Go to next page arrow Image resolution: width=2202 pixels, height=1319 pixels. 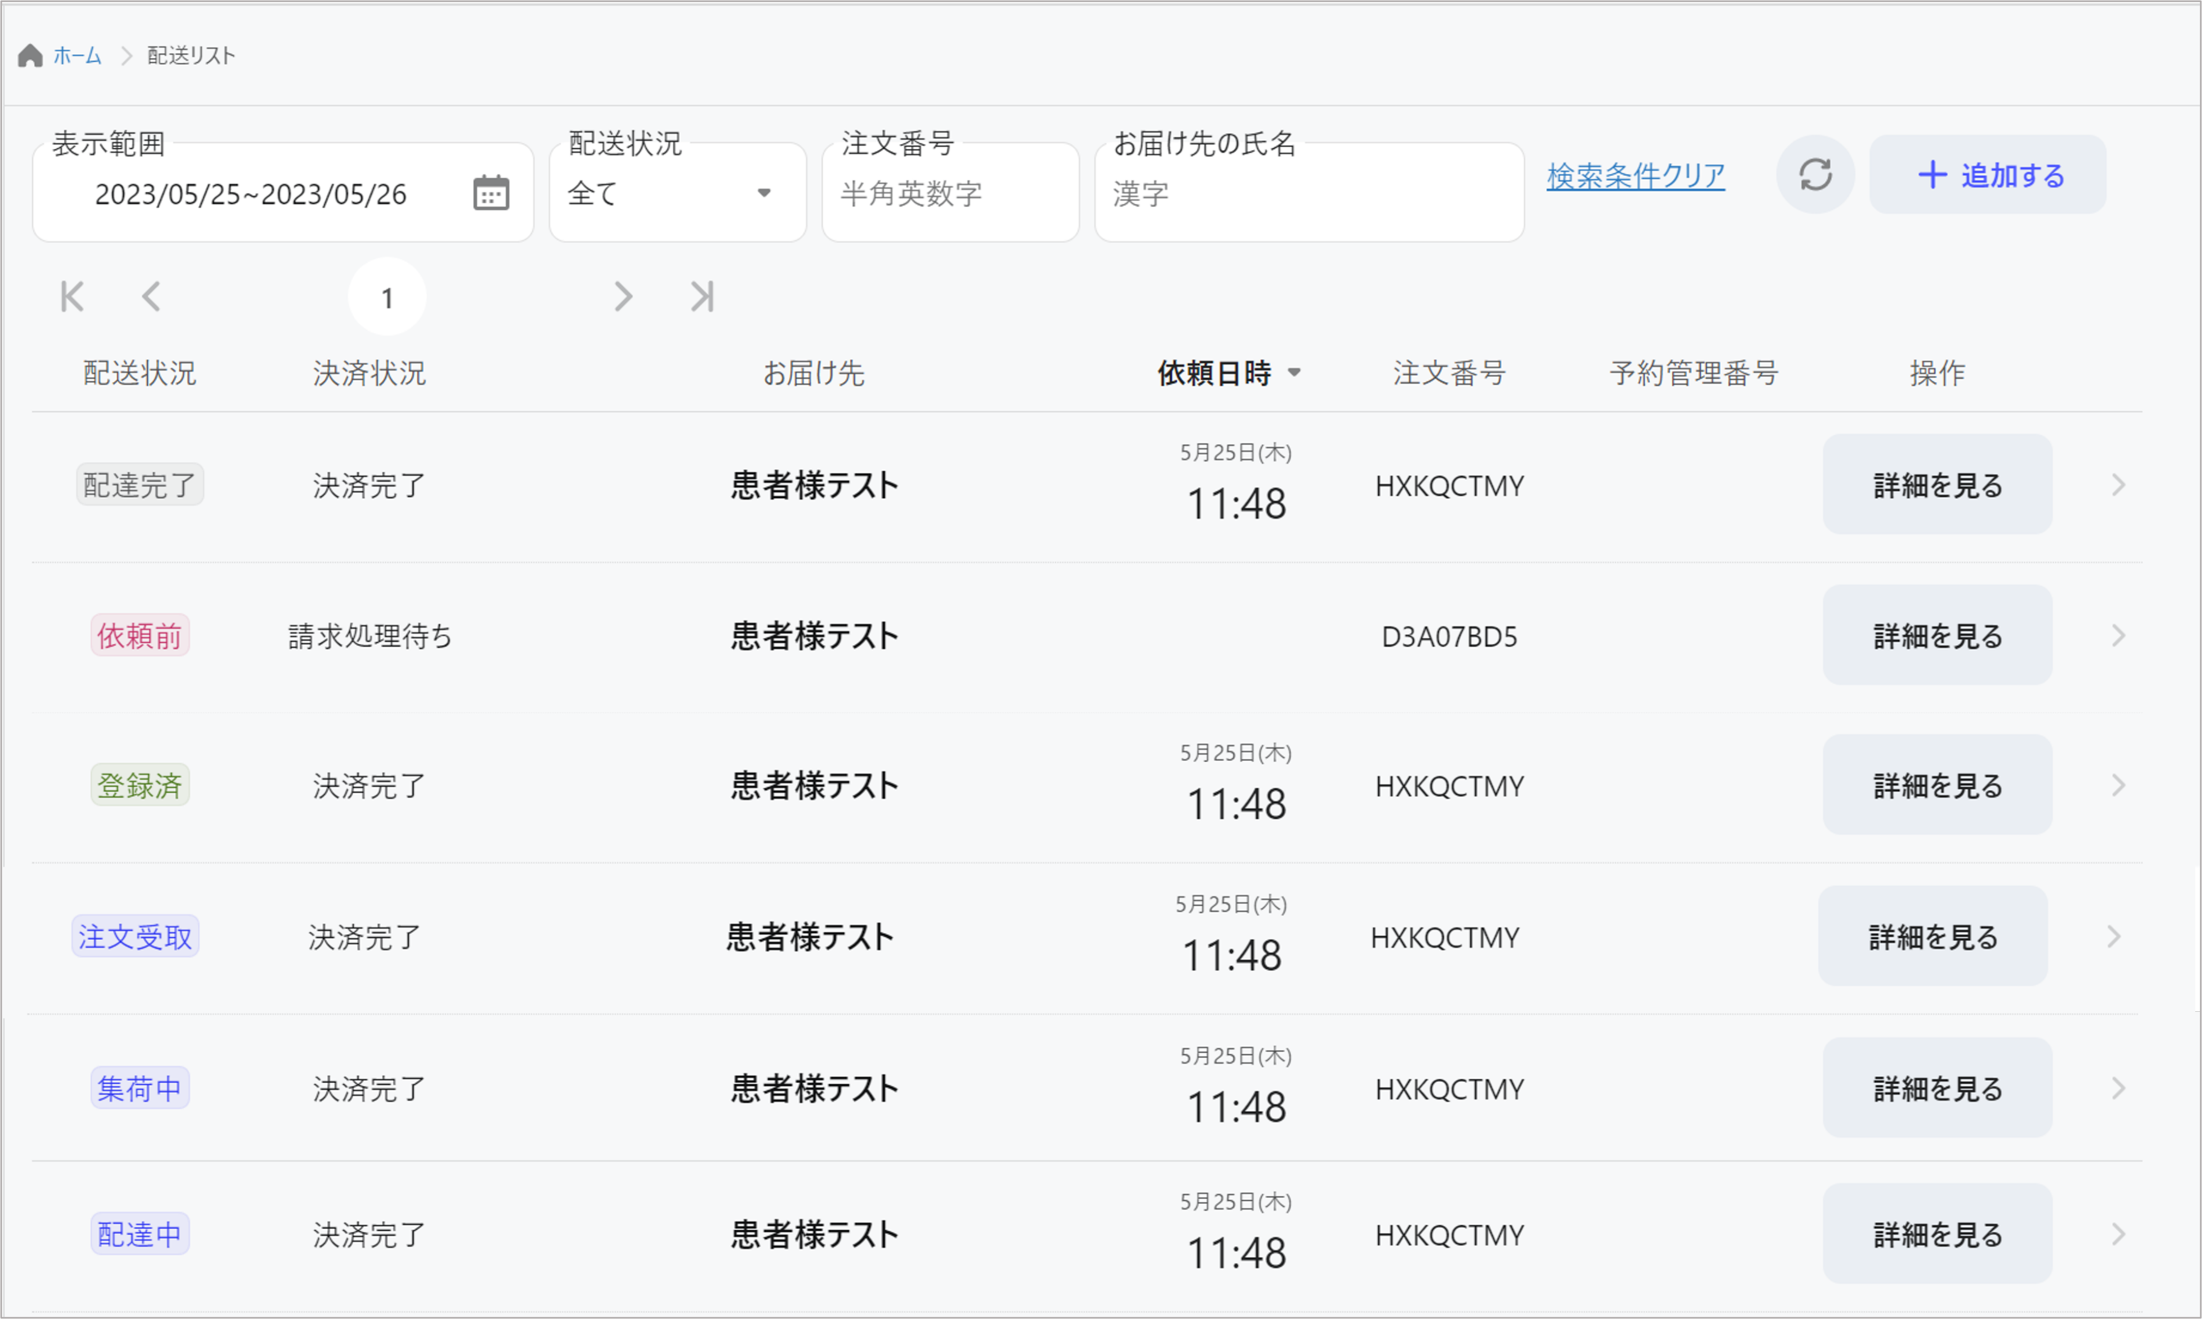tap(623, 297)
